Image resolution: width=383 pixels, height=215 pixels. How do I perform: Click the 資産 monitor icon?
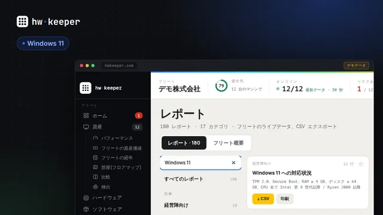tap(86, 127)
